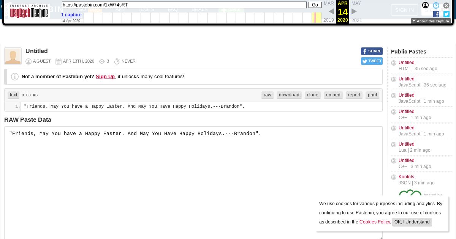Click the TOOLS menu item in header
The image size is (456, 239).
click(x=146, y=9)
